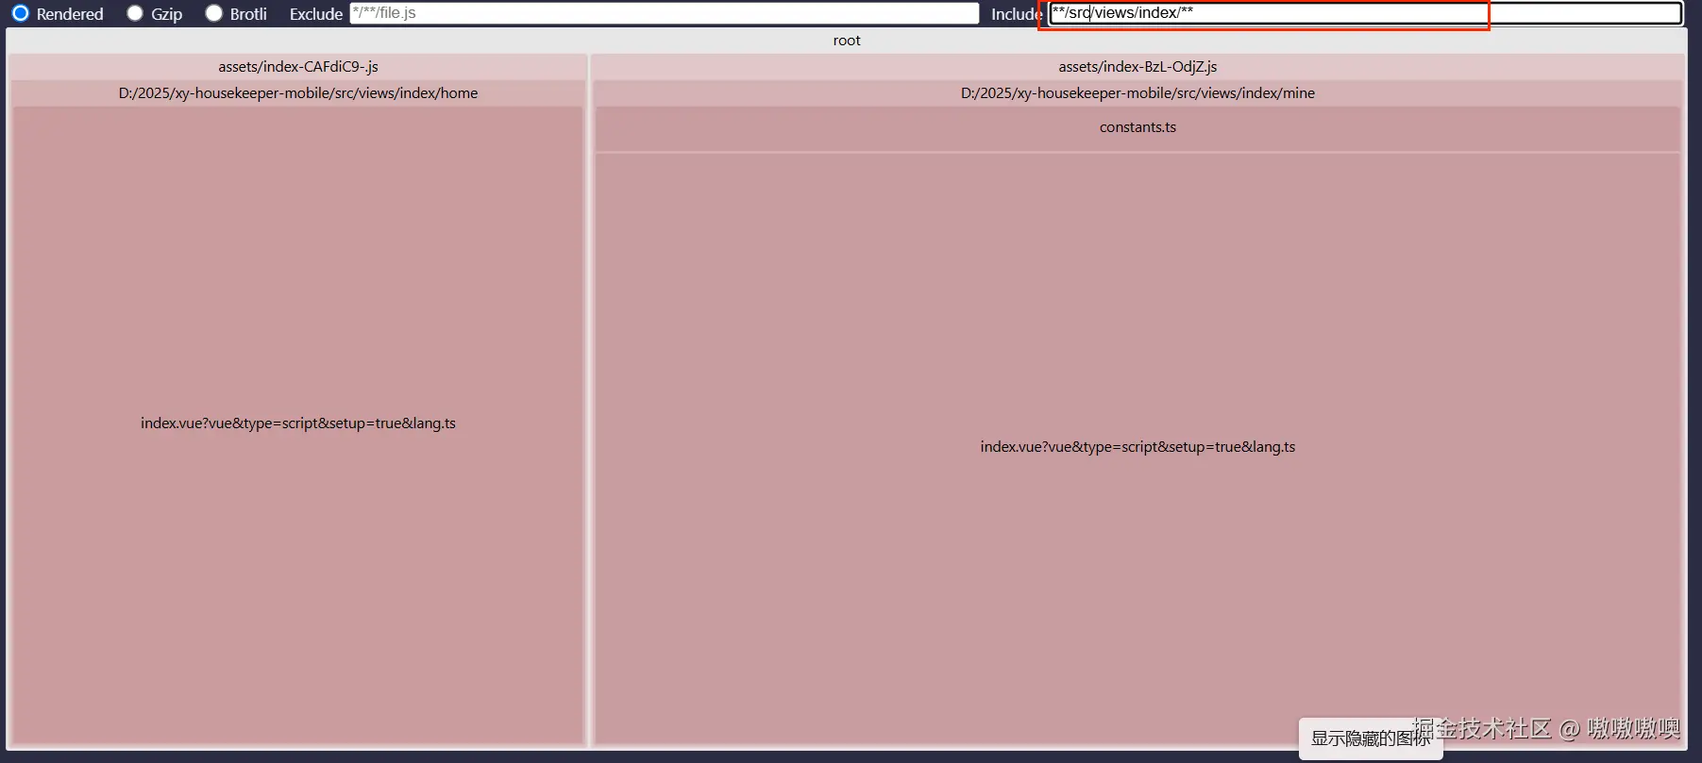
Task: Select the Rendered size radio button
Action: pos(20,13)
